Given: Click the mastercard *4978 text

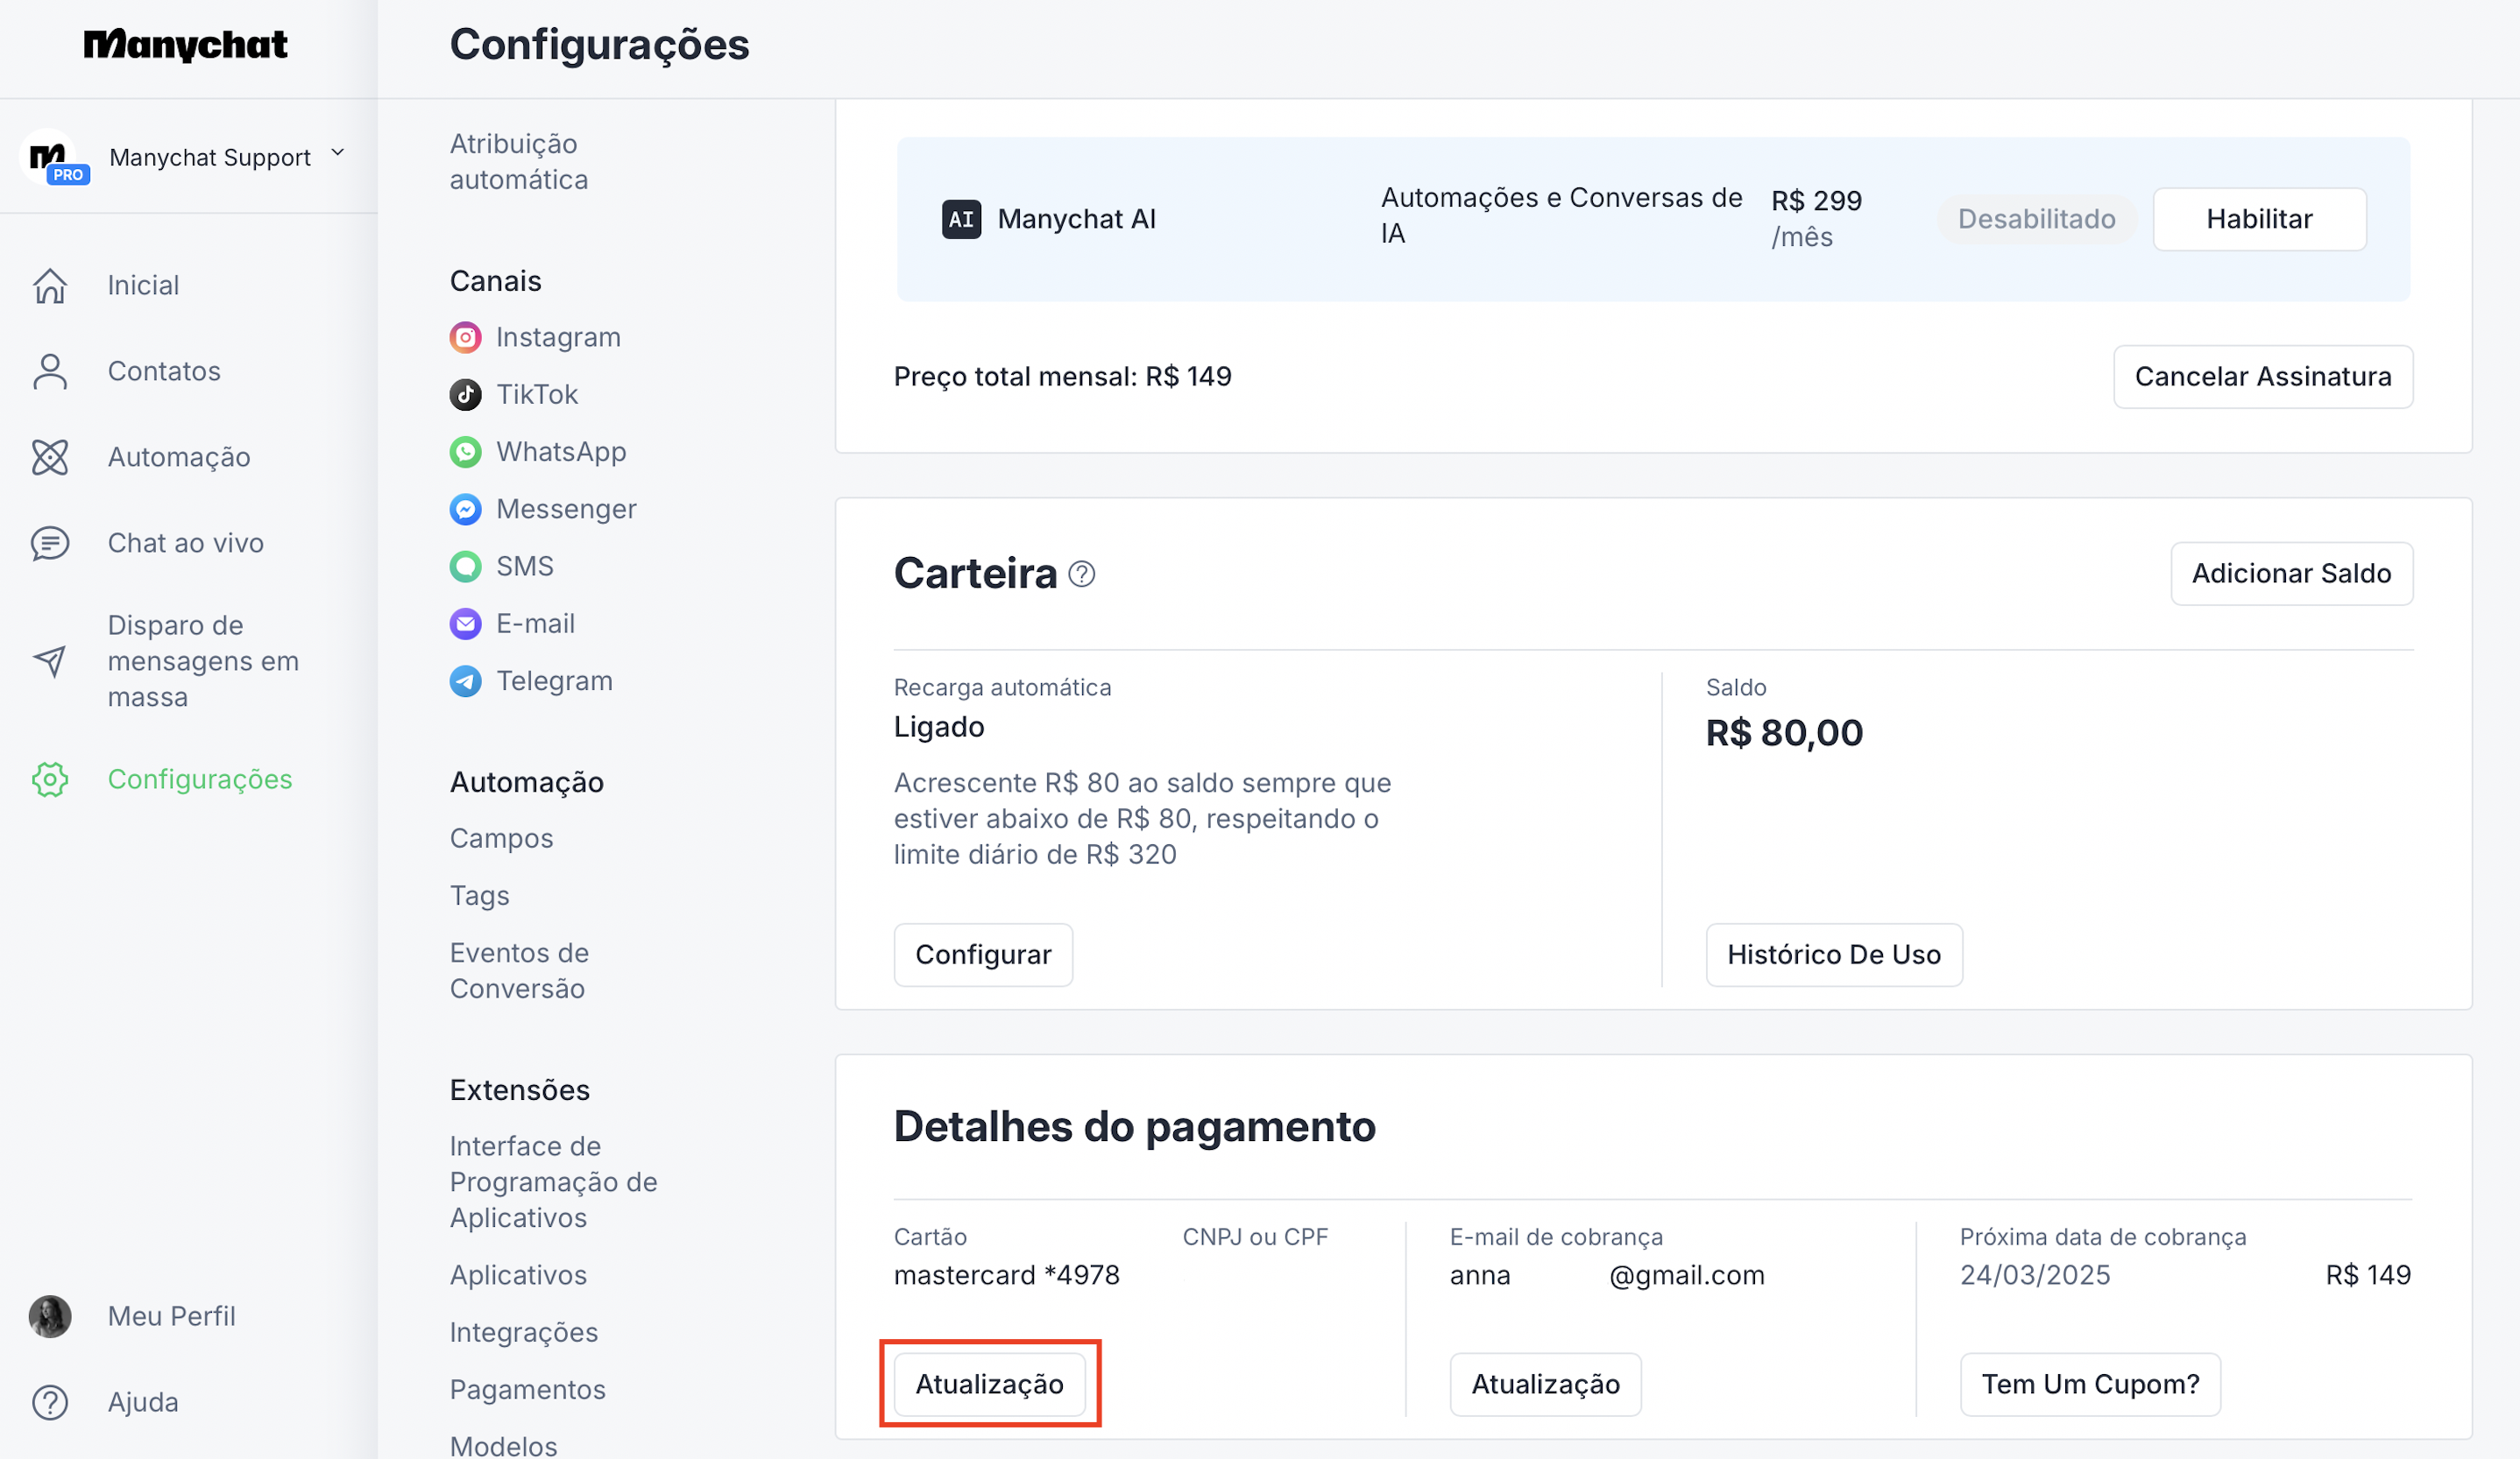Looking at the screenshot, I should pyautogui.click(x=1006, y=1275).
